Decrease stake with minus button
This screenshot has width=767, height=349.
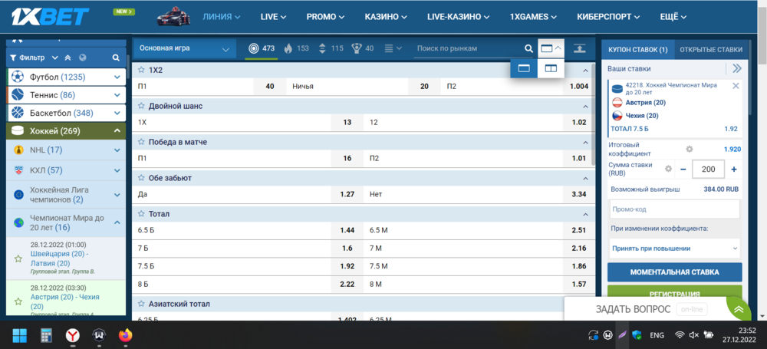pyautogui.click(x=683, y=170)
